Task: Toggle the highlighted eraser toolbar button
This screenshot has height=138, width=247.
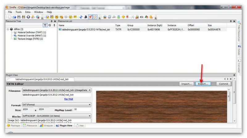Action: click(95, 17)
